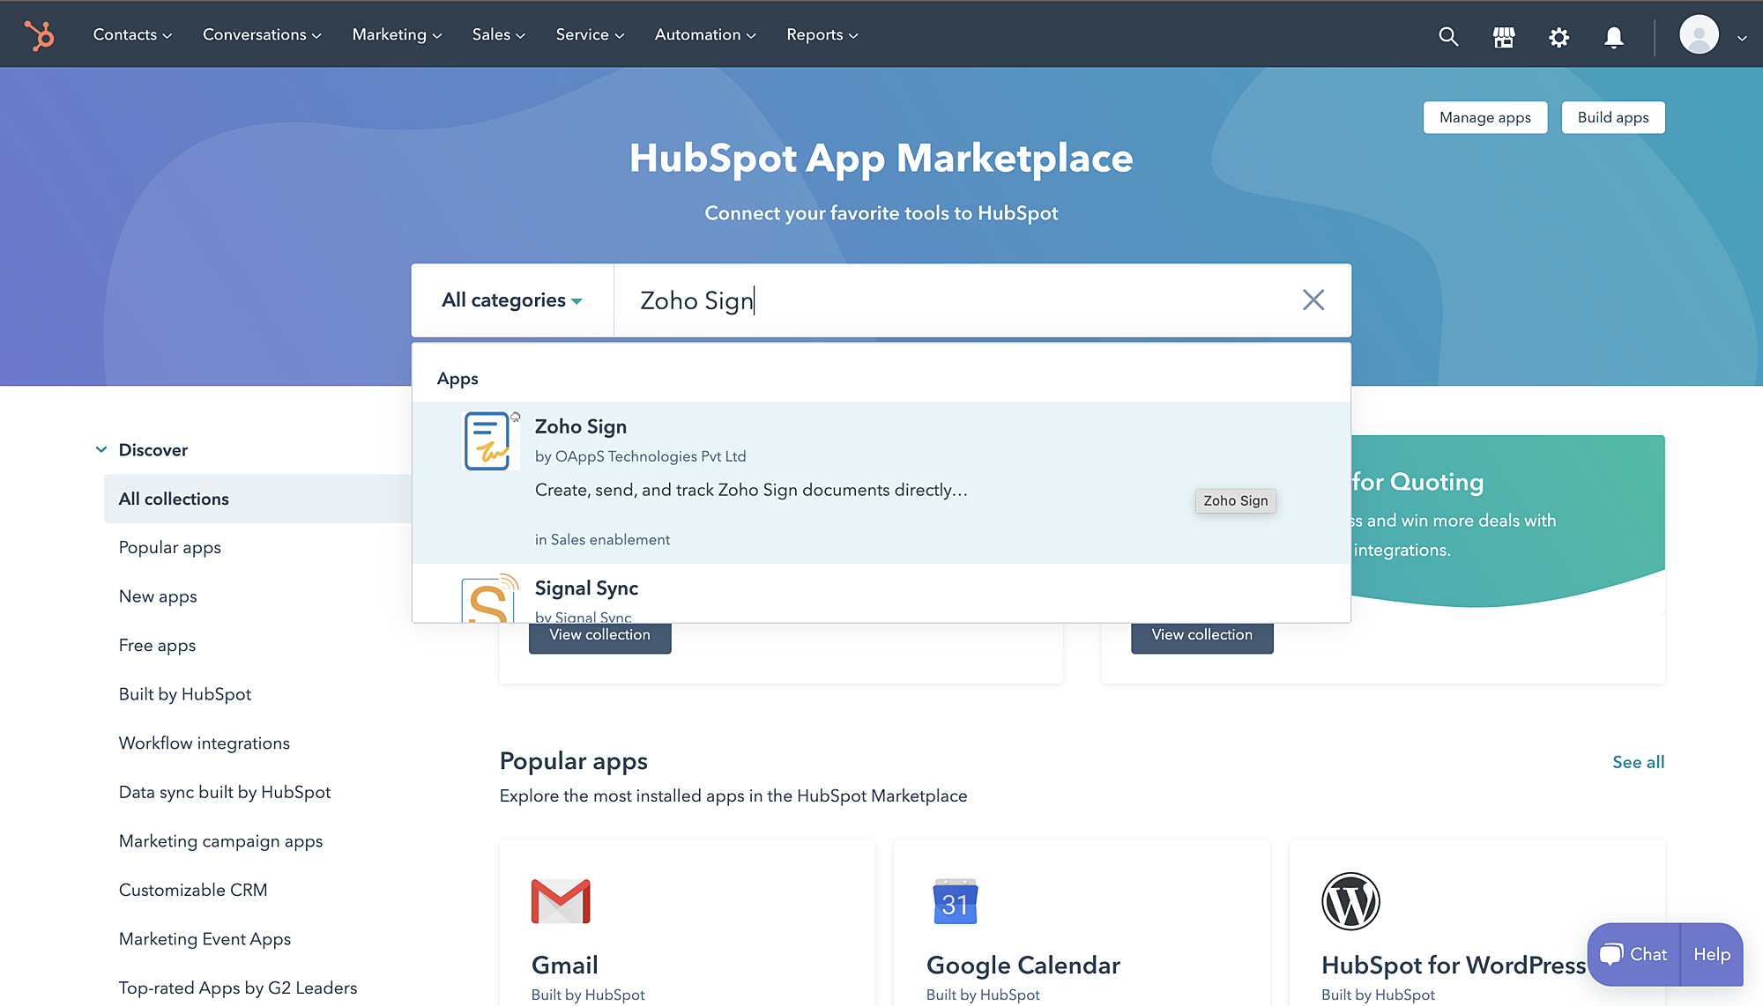The image size is (1763, 1006).
Task: Expand the Contacts menu
Action: click(x=132, y=34)
